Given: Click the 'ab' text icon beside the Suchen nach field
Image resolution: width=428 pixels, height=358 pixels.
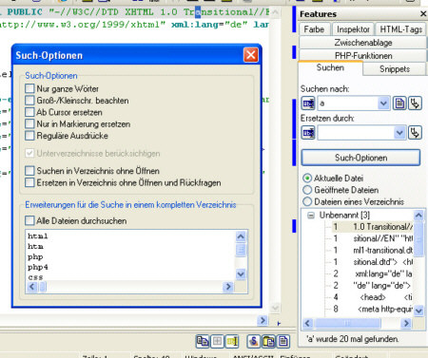Looking at the screenshot, I should coord(308,104).
